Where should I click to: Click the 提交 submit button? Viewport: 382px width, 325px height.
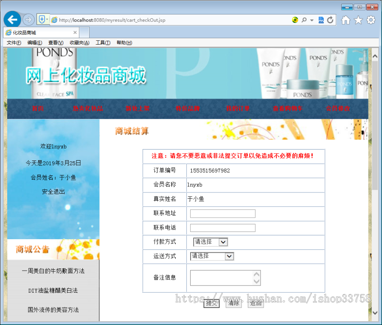point(212,303)
